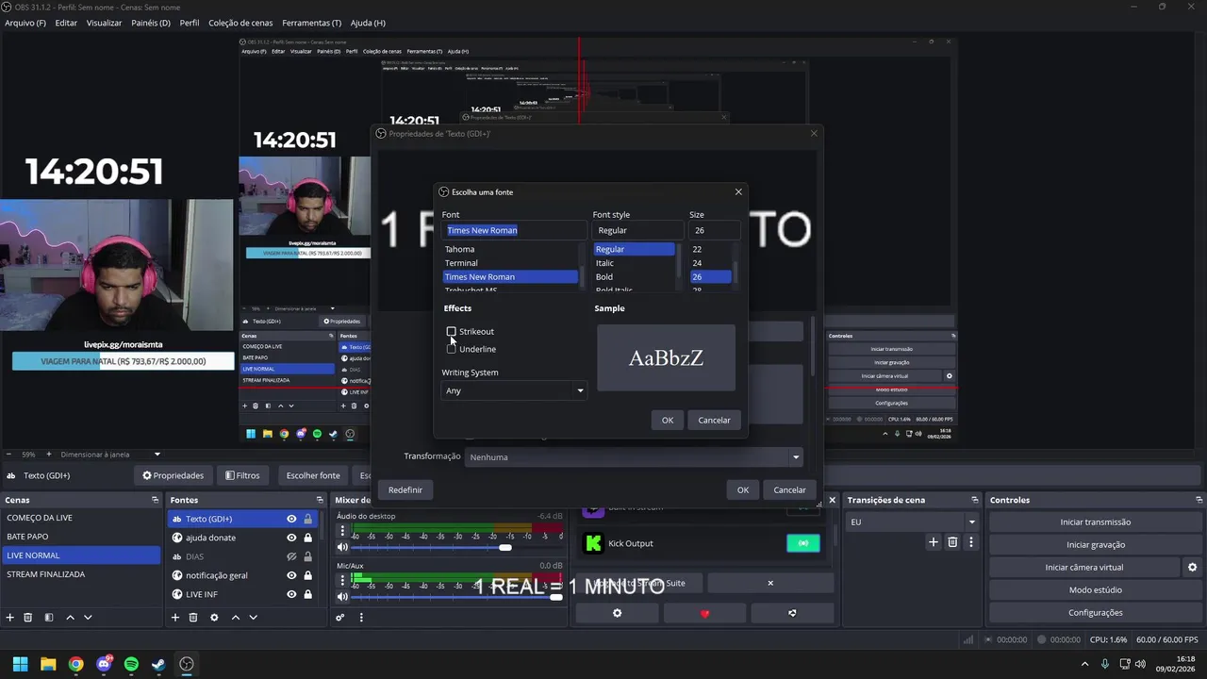1207x679 pixels.
Task: Open the Transformação dropdown set to Nenhuma
Action: [634, 457]
